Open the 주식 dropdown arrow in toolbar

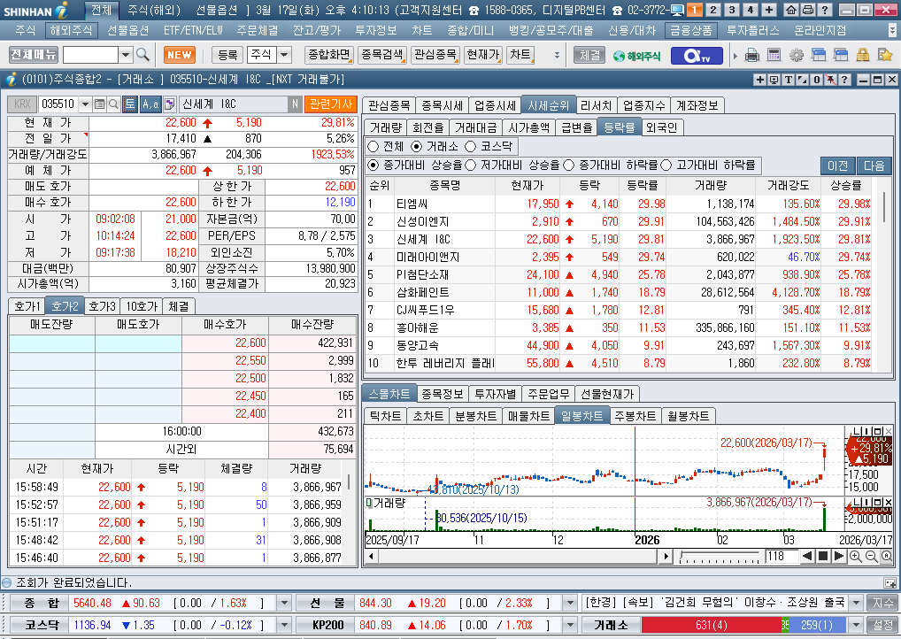[x=284, y=55]
